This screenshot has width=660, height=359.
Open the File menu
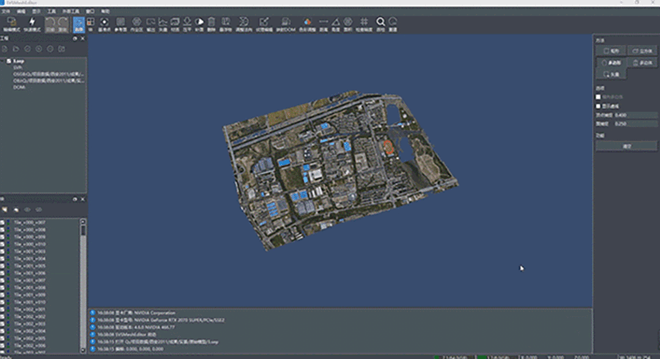(x=5, y=11)
